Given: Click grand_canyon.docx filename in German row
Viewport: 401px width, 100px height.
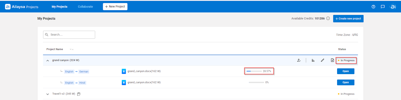Looking at the screenshot, I should pyautogui.click(x=144, y=71).
